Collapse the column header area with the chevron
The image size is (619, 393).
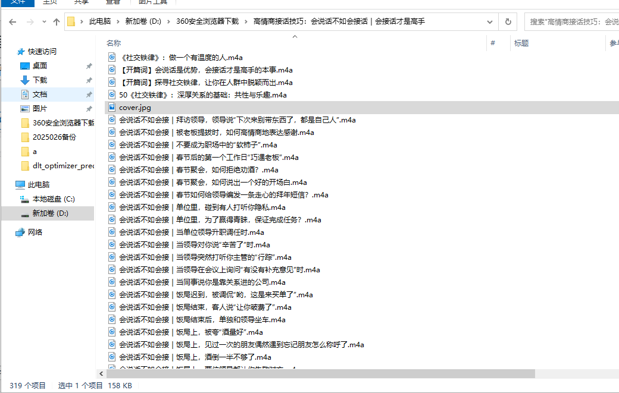(x=295, y=36)
